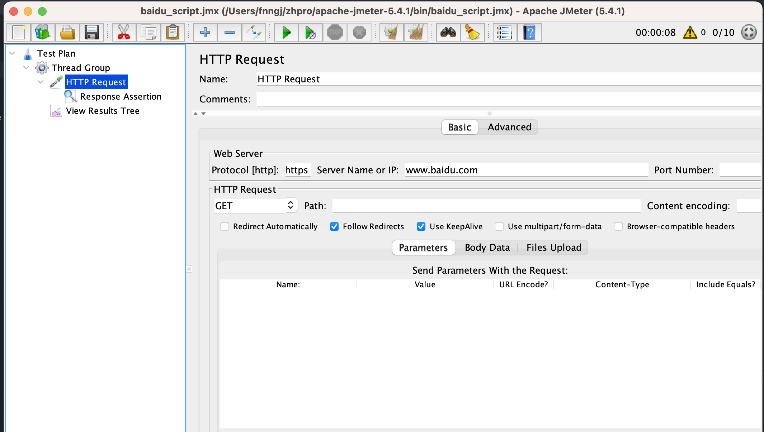Click the down arrow expand pane control
The image size is (764, 432).
203,114
